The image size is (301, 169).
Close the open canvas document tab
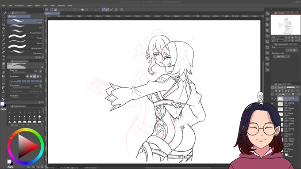[x=58, y=13]
